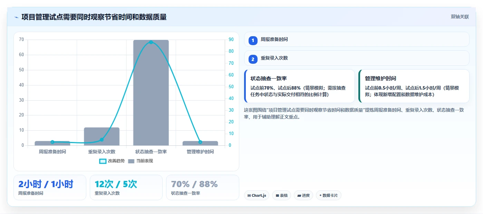Click the 管理维护时间 x-axis label
The image size is (483, 214).
click(200, 152)
